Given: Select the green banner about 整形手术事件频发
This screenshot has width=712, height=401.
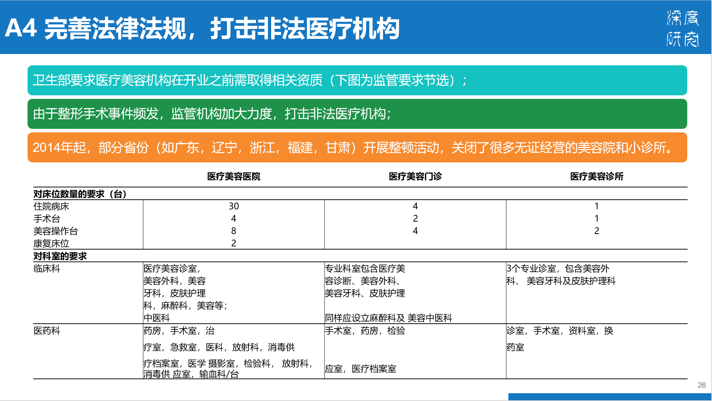Looking at the screenshot, I should (357, 114).
